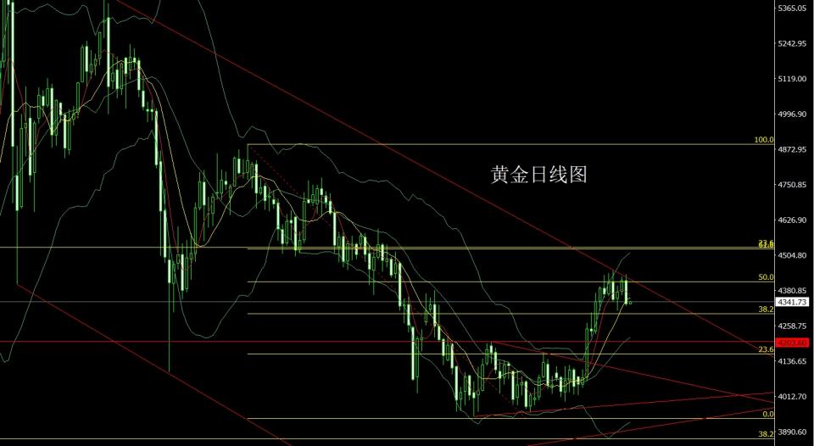Click the 4872.95 price scale label
This screenshot has width=814, height=446.
point(792,149)
